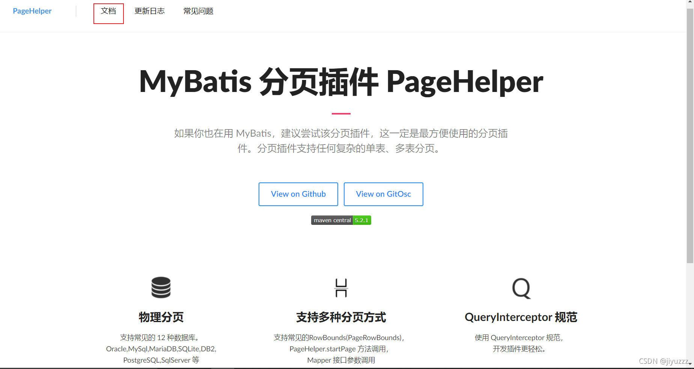The height and width of the screenshot is (369, 694).
Task: Select the QueryInterceptor 规范 heading
Action: pos(521,317)
